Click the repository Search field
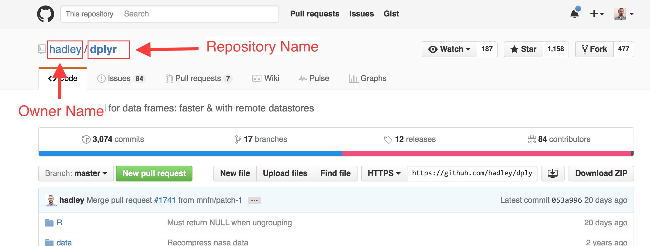This screenshot has width=650, height=246. click(x=198, y=14)
